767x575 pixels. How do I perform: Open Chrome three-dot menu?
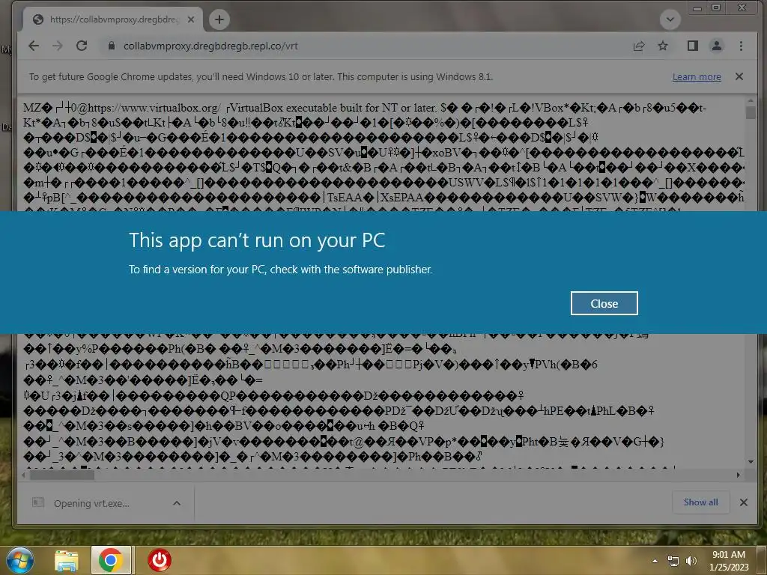(741, 46)
